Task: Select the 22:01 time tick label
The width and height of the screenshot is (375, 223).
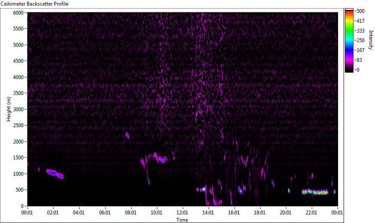Action: pos(311,212)
